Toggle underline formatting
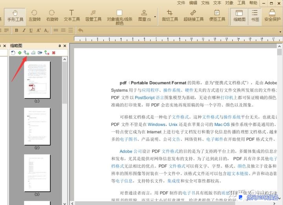 [31, 30]
